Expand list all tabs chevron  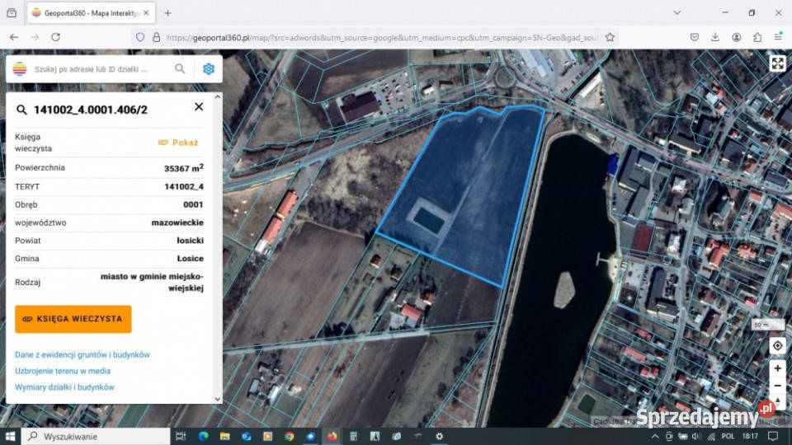pos(676,12)
